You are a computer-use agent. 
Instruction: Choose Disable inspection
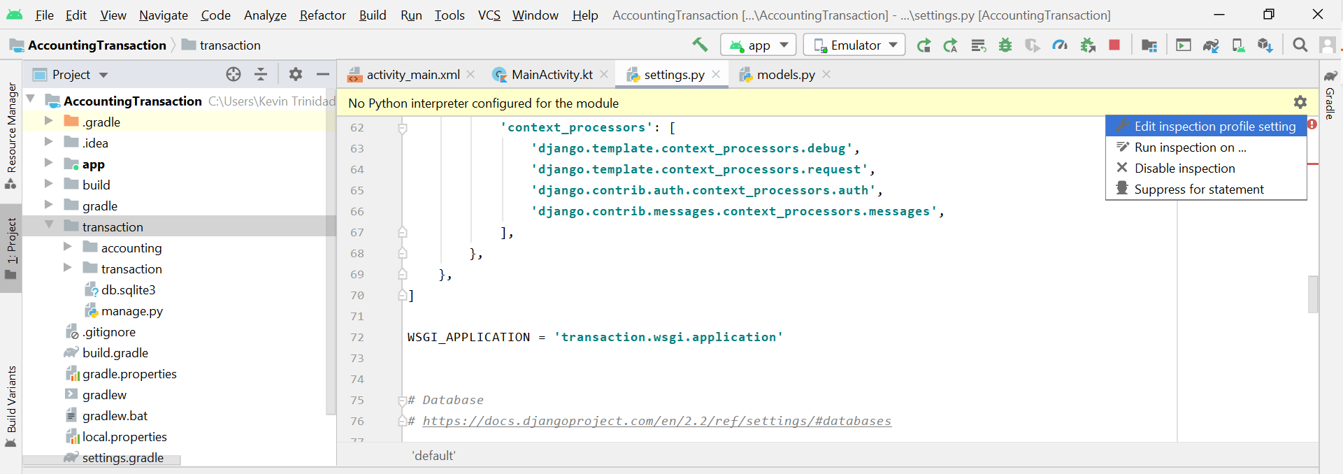tap(1206, 168)
